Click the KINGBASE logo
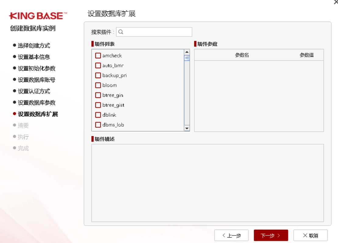Viewport: 338px width, 243px height. (x=38, y=16)
